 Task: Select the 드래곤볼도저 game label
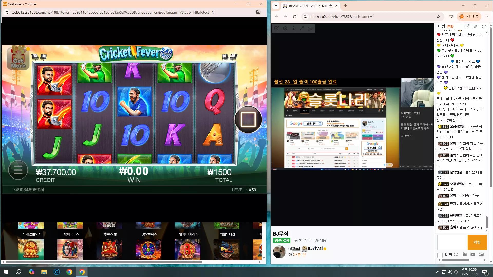(x=32, y=234)
